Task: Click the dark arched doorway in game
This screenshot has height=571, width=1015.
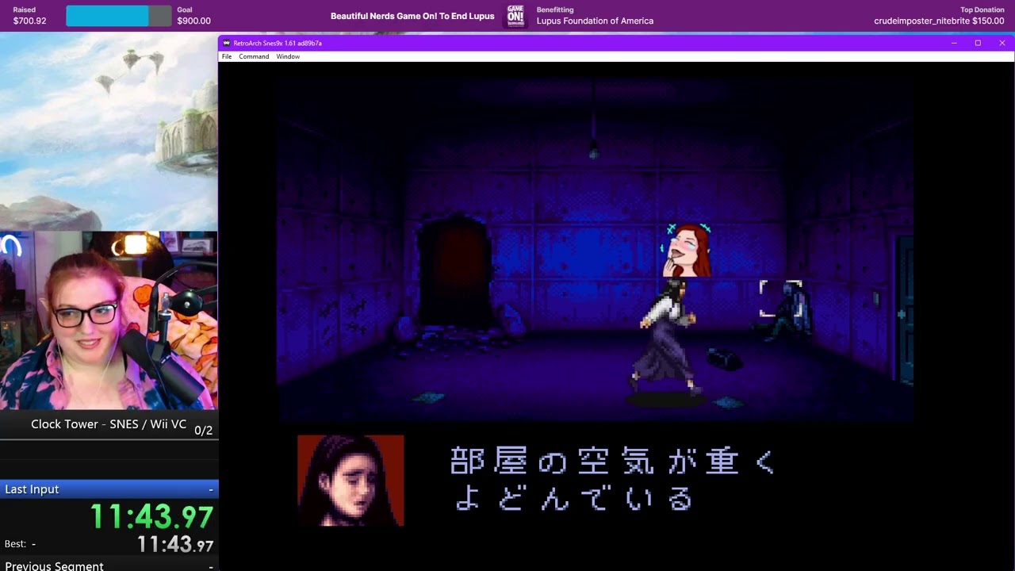Action: point(454,274)
